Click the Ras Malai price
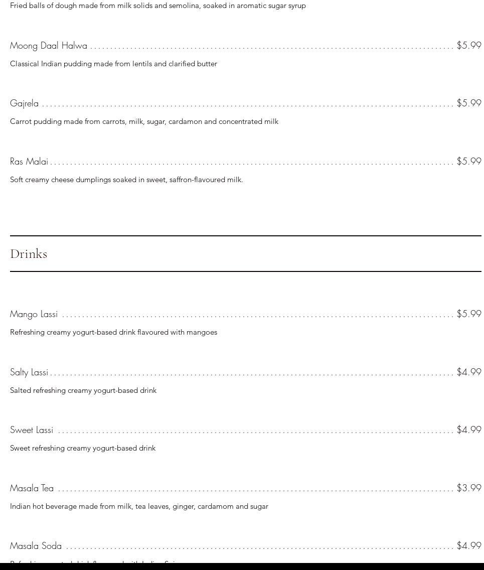 [469, 162]
